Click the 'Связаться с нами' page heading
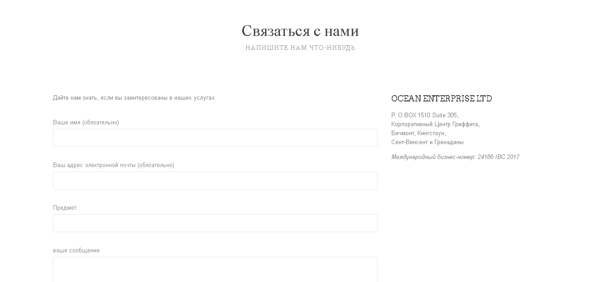The height and width of the screenshot is (282, 598). (x=301, y=31)
